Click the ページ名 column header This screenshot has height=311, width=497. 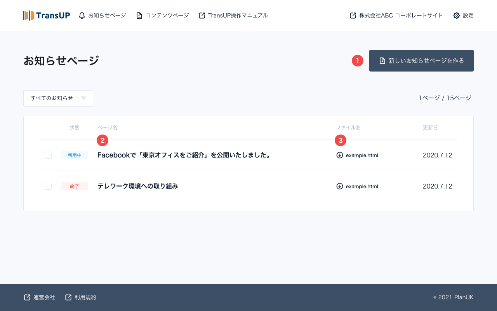(x=107, y=128)
